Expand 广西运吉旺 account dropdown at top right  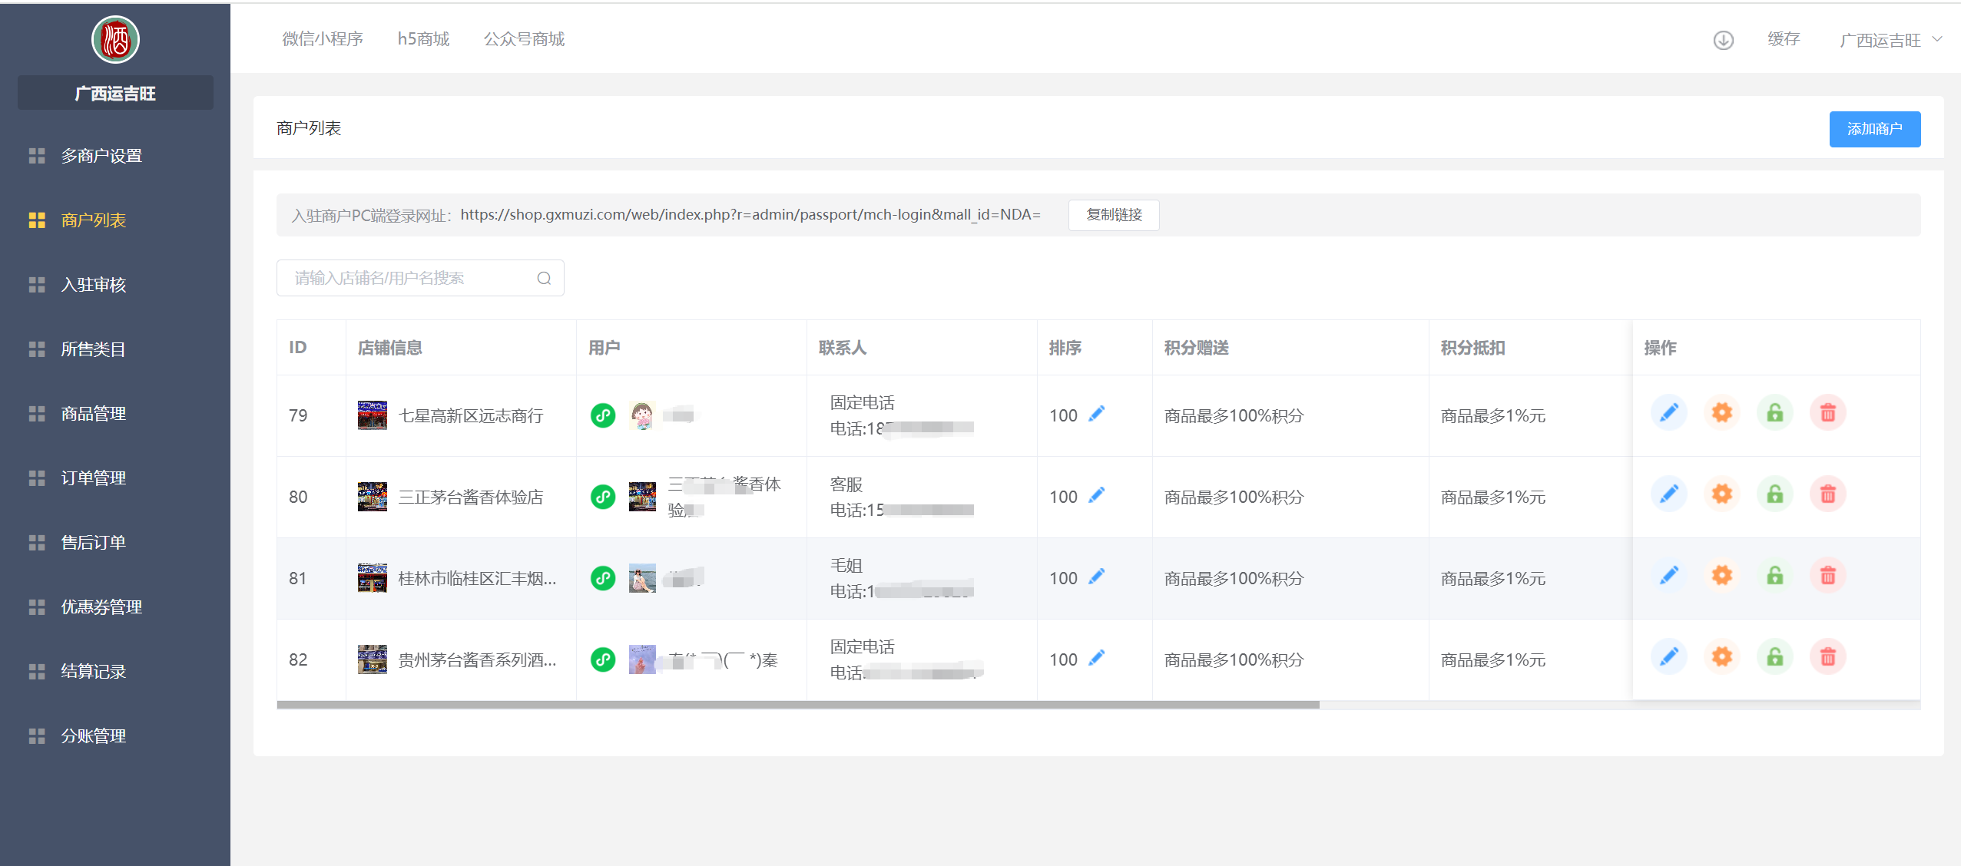[x=1890, y=40]
